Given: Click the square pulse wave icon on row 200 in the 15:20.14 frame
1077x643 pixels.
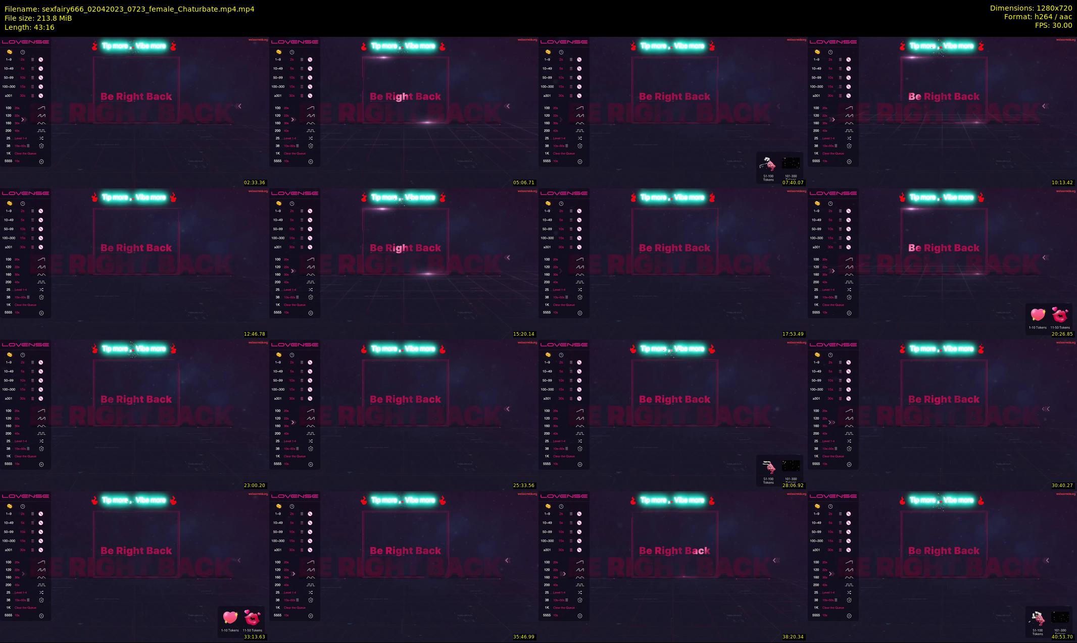Looking at the screenshot, I should tap(310, 282).
